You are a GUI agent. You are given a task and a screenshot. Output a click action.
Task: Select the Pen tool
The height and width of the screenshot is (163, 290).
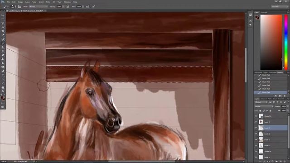pyautogui.click(x=3, y=71)
